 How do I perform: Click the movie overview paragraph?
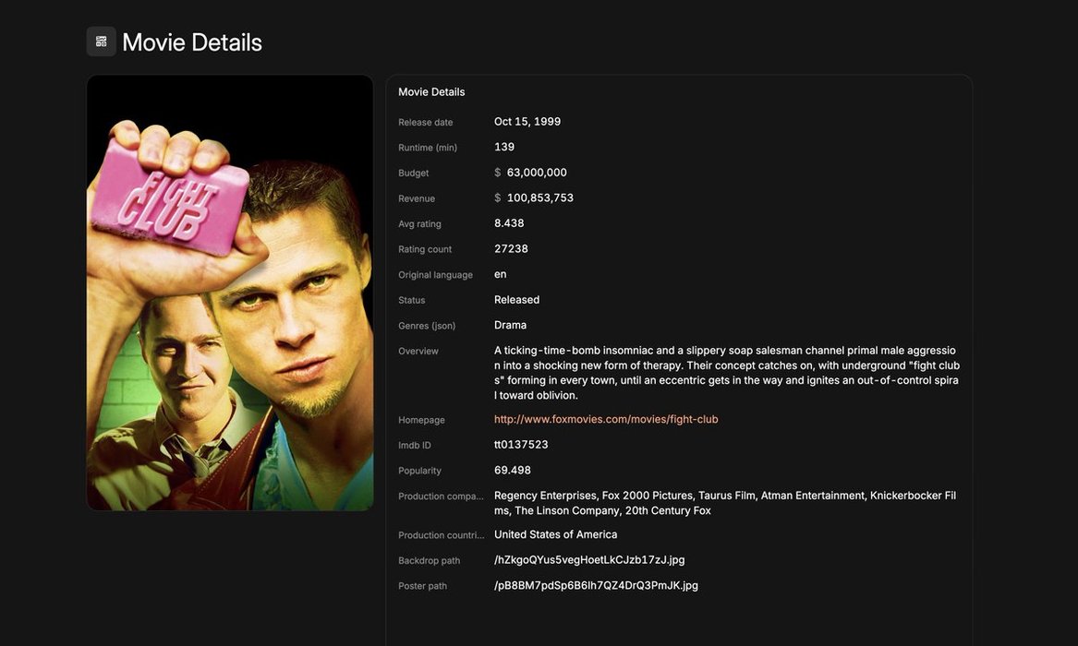(726, 373)
